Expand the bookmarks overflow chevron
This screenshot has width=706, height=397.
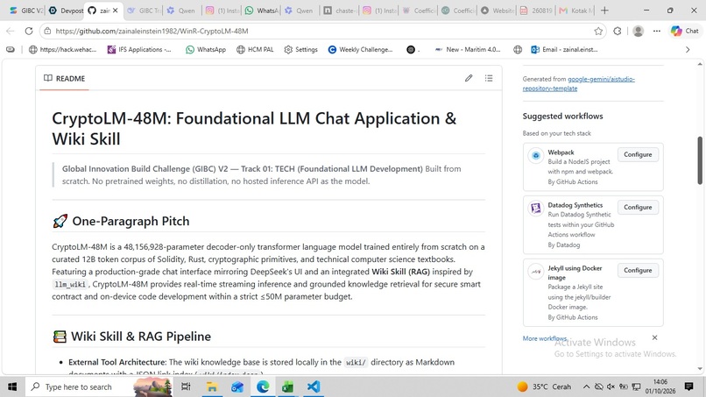(x=688, y=50)
